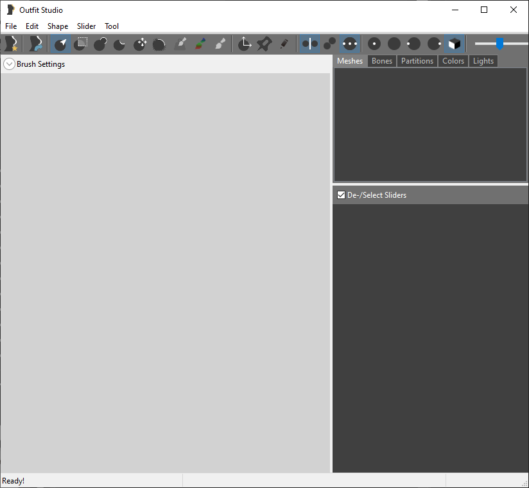The height and width of the screenshot is (488, 529).
Task: Select the Smooth brush spiky icon
Action: pyautogui.click(x=159, y=44)
